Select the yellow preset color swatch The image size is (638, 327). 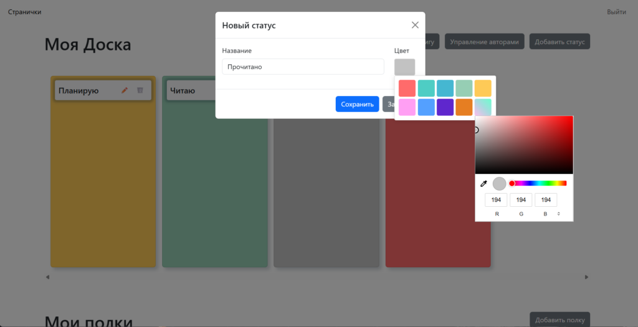483,88
